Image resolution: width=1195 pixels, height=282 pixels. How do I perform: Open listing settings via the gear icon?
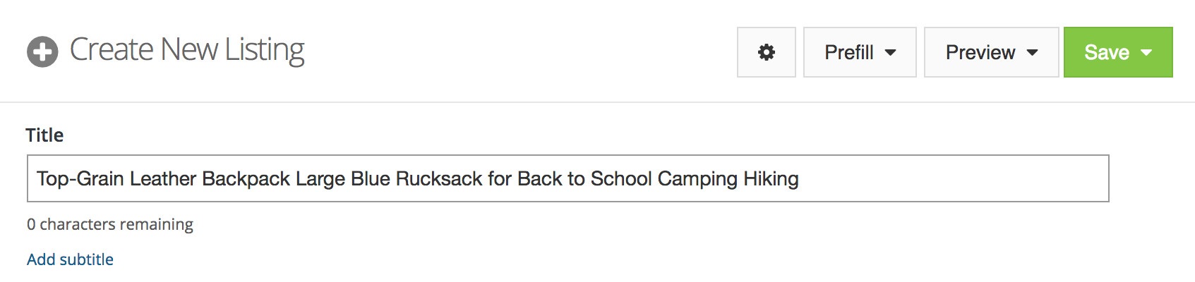(766, 52)
